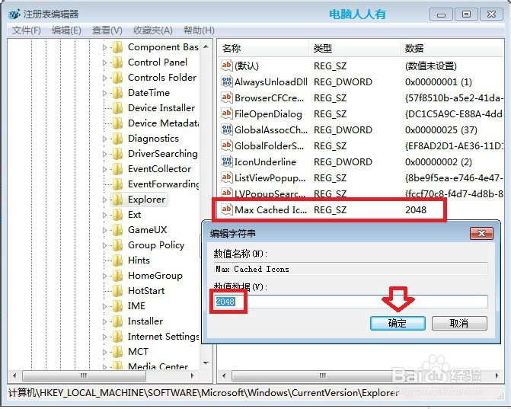Close the 编辑字符串 dialog
The width and height of the screenshot is (511, 409).
coord(481,233)
